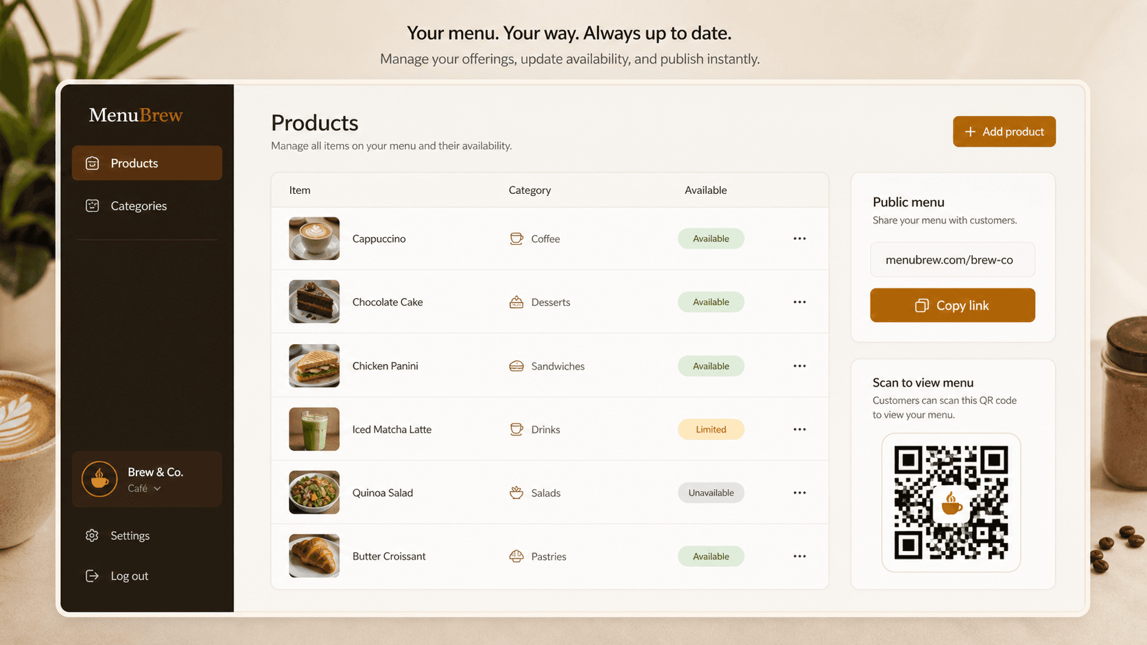Click the Log out icon
The image size is (1147, 645).
92,576
